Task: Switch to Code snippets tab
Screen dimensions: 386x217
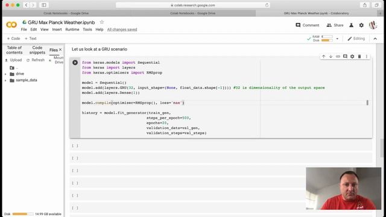Action: [x=37, y=50]
